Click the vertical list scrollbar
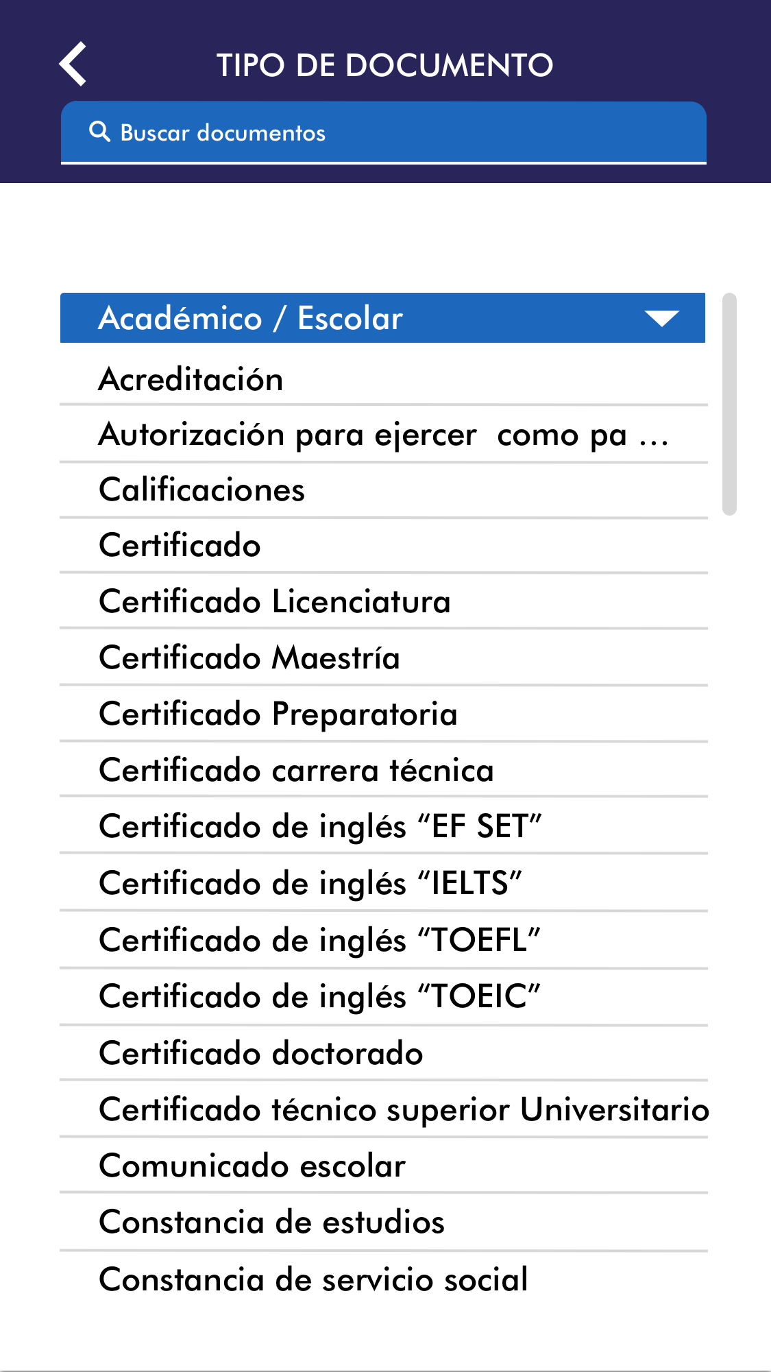Image resolution: width=771 pixels, height=1372 pixels. 729,404
